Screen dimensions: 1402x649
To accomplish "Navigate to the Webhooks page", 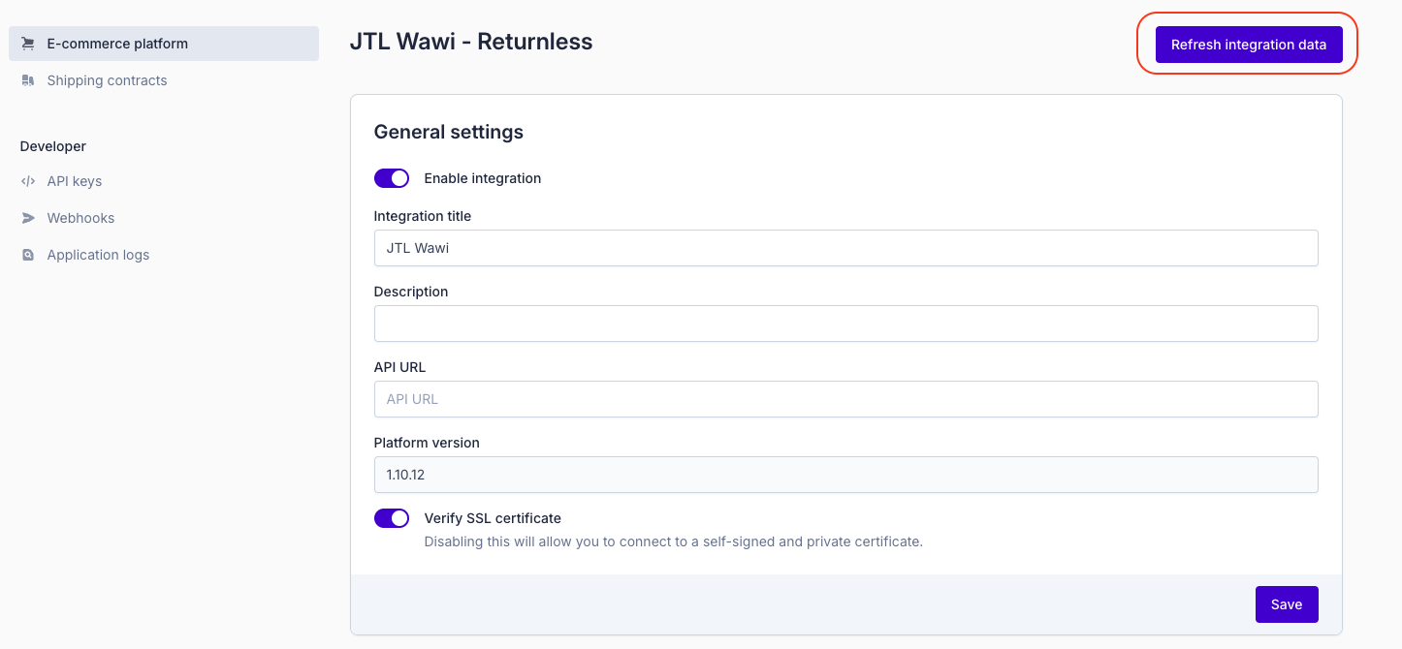I will (80, 218).
